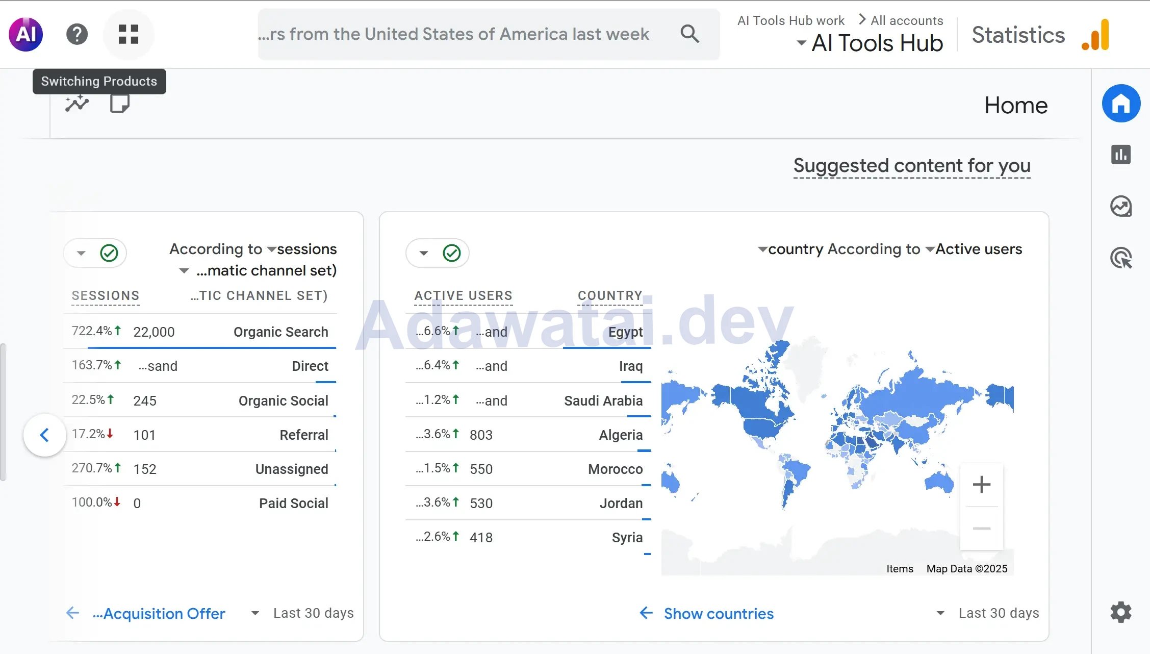The height and width of the screenshot is (654, 1150).
Task: Open the Reports bar chart icon
Action: (x=1121, y=155)
